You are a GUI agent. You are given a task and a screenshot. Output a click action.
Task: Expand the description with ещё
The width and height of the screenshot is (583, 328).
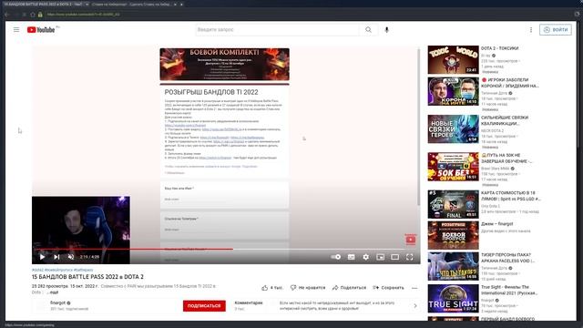pyautogui.click(x=53, y=292)
